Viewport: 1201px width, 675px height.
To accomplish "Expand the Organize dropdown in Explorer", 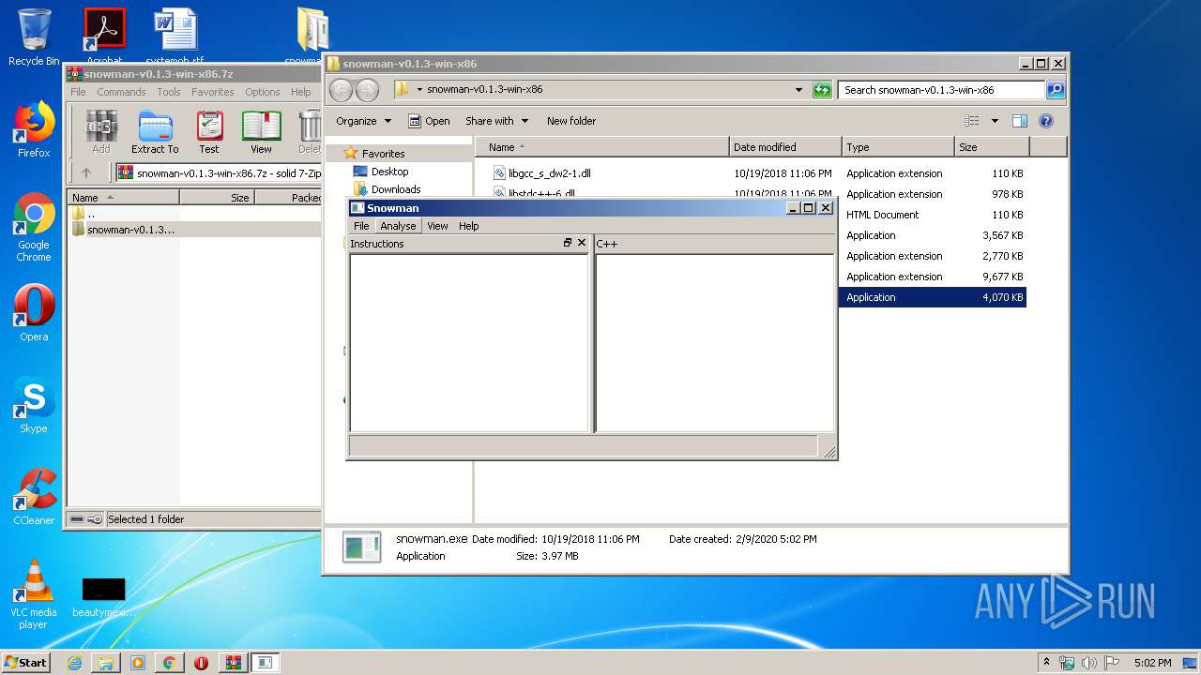I will pos(362,121).
